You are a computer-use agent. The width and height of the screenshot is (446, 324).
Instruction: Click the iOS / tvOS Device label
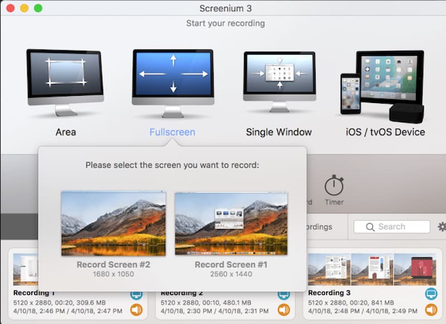point(385,132)
